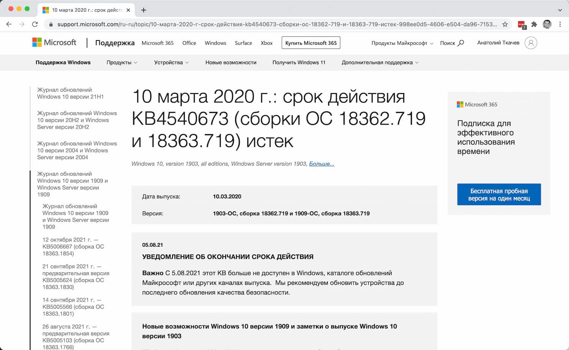Open Поддержка Windows in the secondary nav
Image resolution: width=569 pixels, height=350 pixels.
coord(63,62)
